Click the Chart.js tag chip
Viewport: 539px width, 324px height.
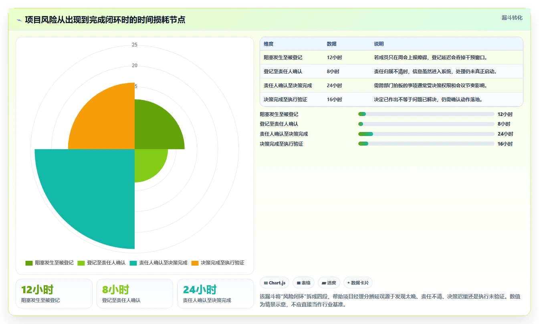(275, 283)
